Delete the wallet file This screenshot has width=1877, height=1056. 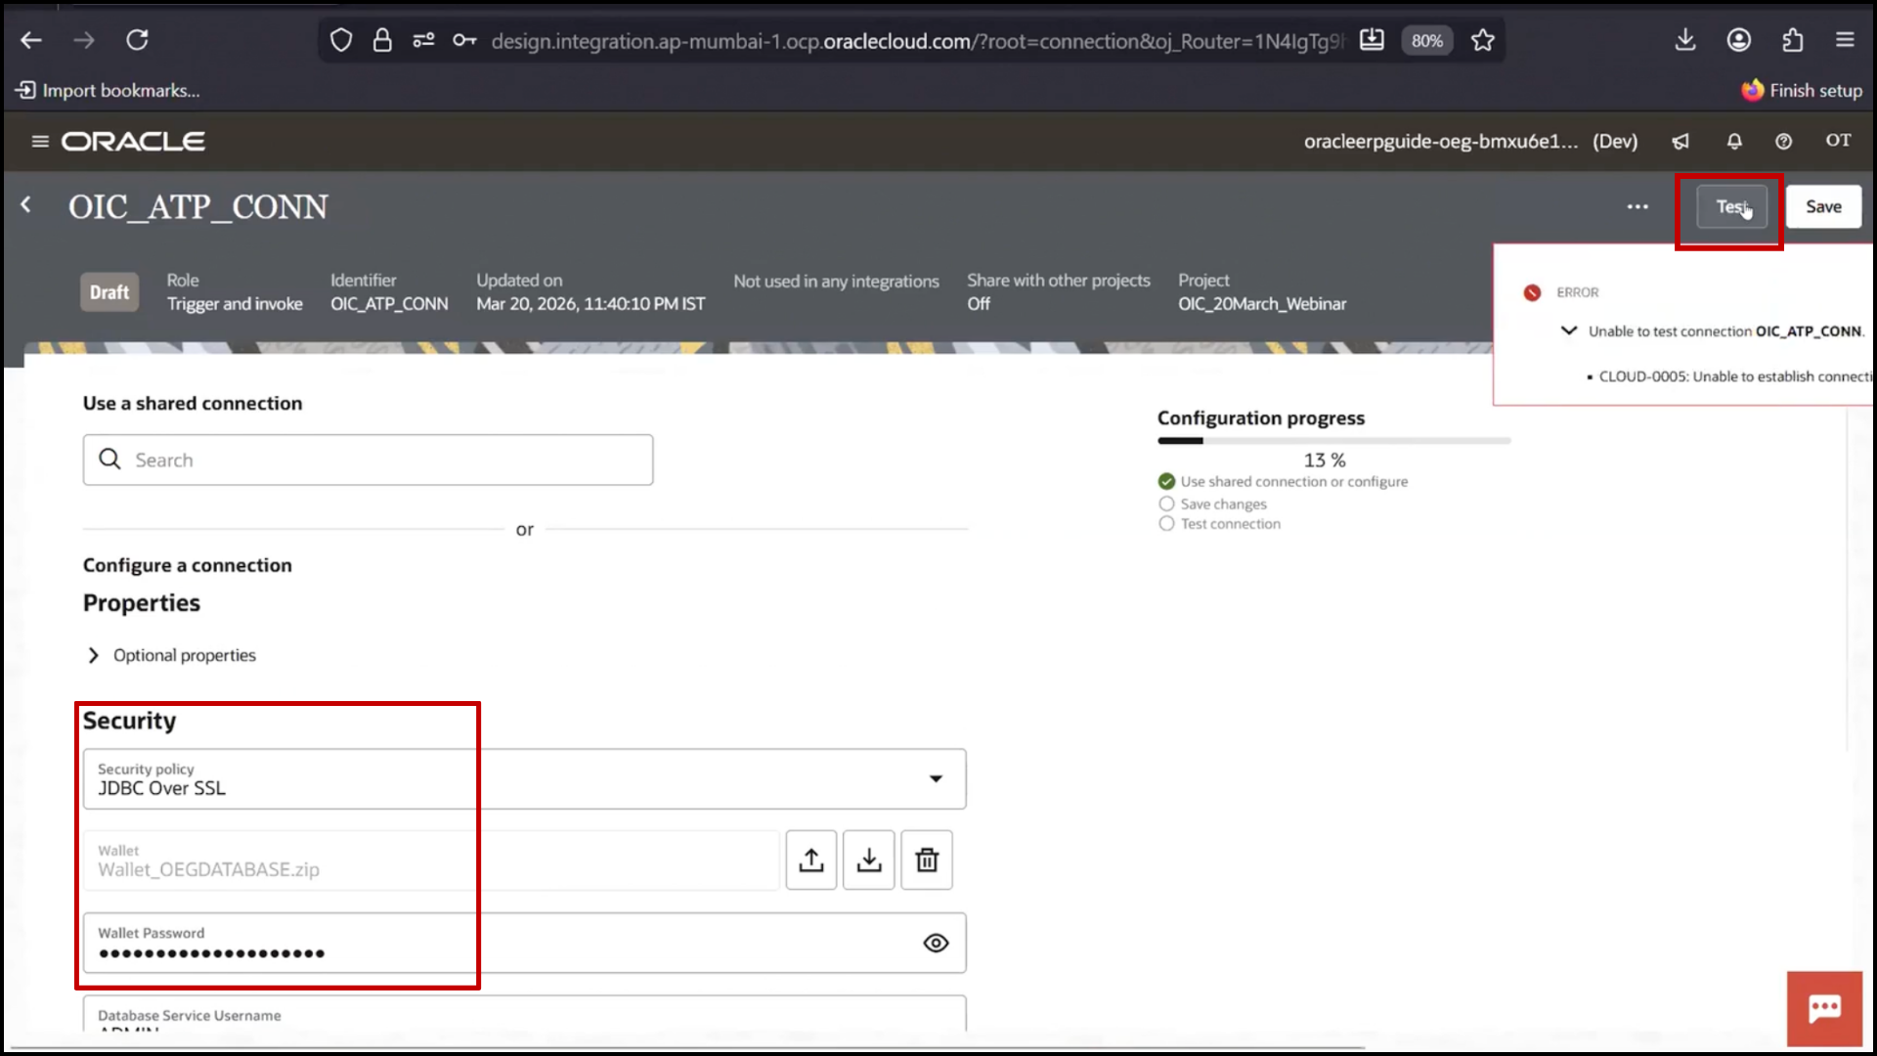coord(927,859)
